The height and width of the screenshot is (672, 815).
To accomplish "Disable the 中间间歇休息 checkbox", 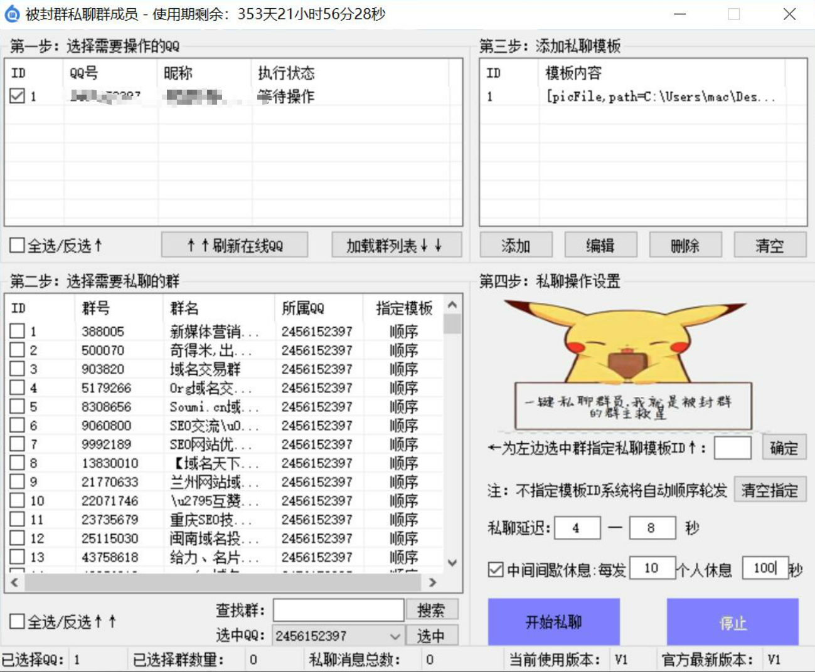I will coord(496,569).
